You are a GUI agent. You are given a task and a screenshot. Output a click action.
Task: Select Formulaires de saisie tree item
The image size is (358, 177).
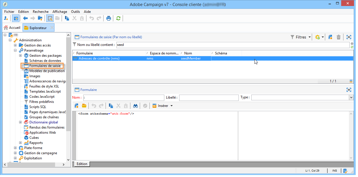pos(45,66)
